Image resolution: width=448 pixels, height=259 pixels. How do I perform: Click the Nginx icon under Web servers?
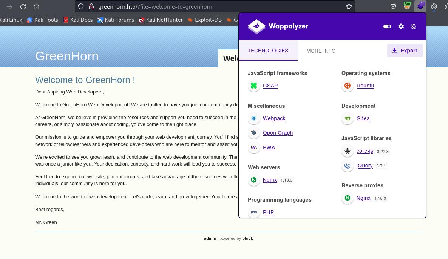[254, 180]
